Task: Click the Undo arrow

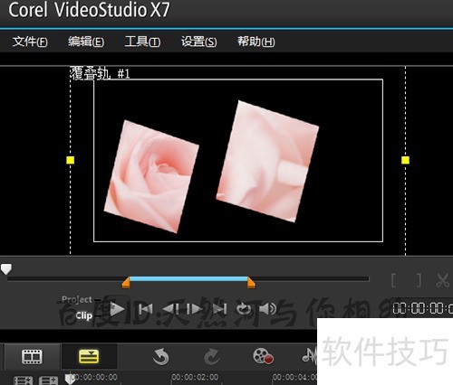Action: coord(161,357)
